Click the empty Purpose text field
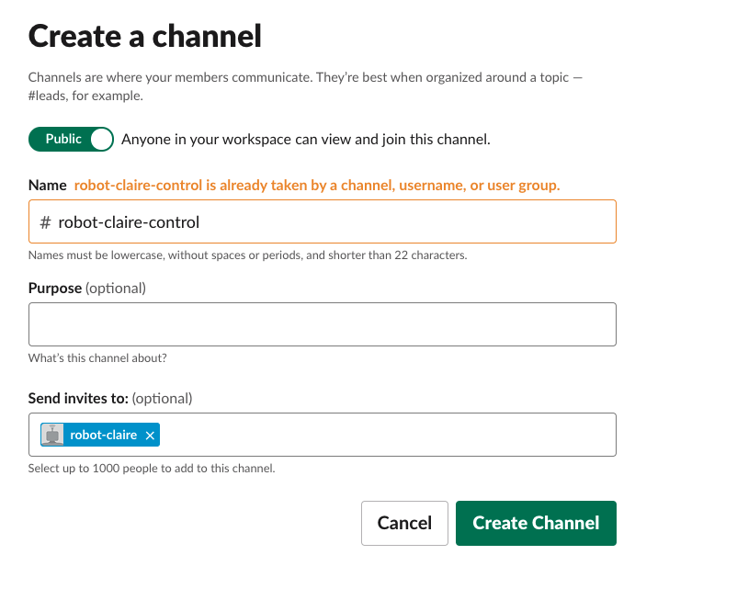Viewport: 737px width, 589px height. (322, 323)
